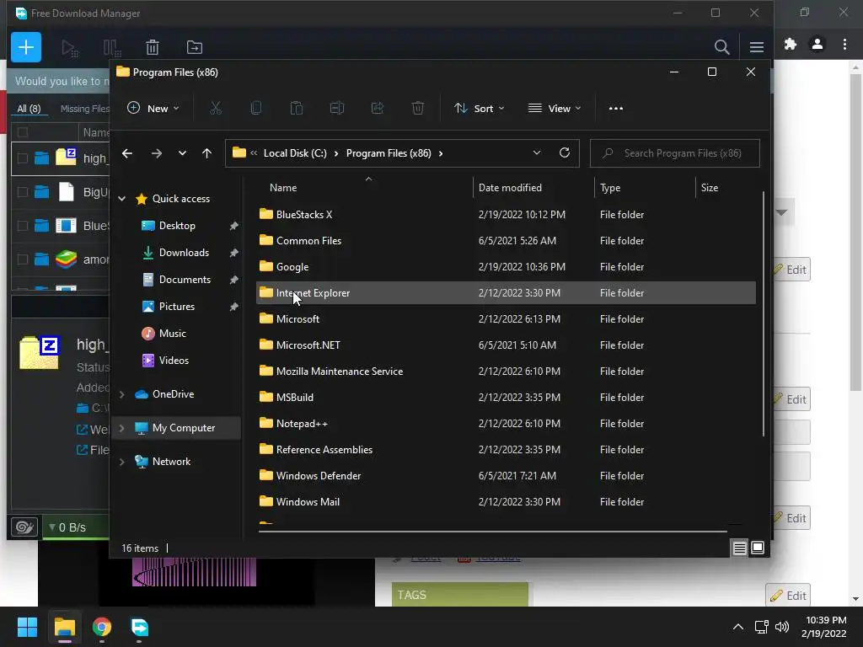Select the Windows Defender folder
The image size is (863, 647).
click(506, 476)
